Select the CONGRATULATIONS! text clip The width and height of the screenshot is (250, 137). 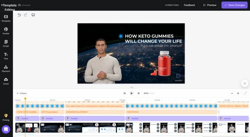[95, 112]
